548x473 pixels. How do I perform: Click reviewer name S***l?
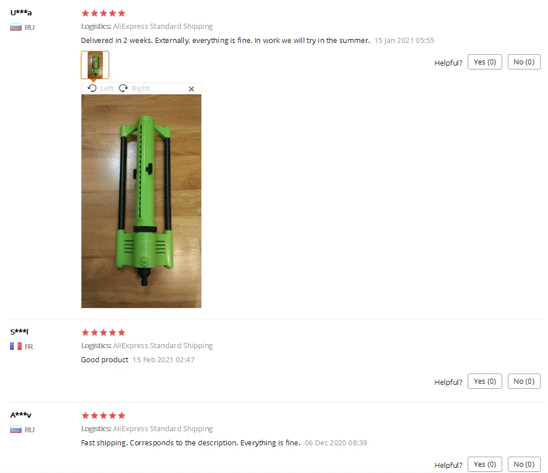19,332
